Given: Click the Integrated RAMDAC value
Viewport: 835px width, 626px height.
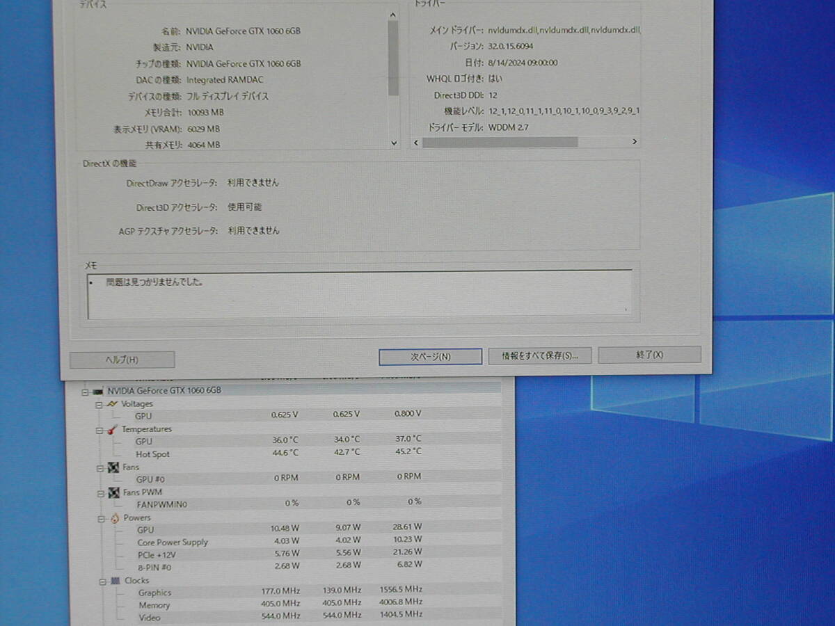Looking at the screenshot, I should 225,80.
